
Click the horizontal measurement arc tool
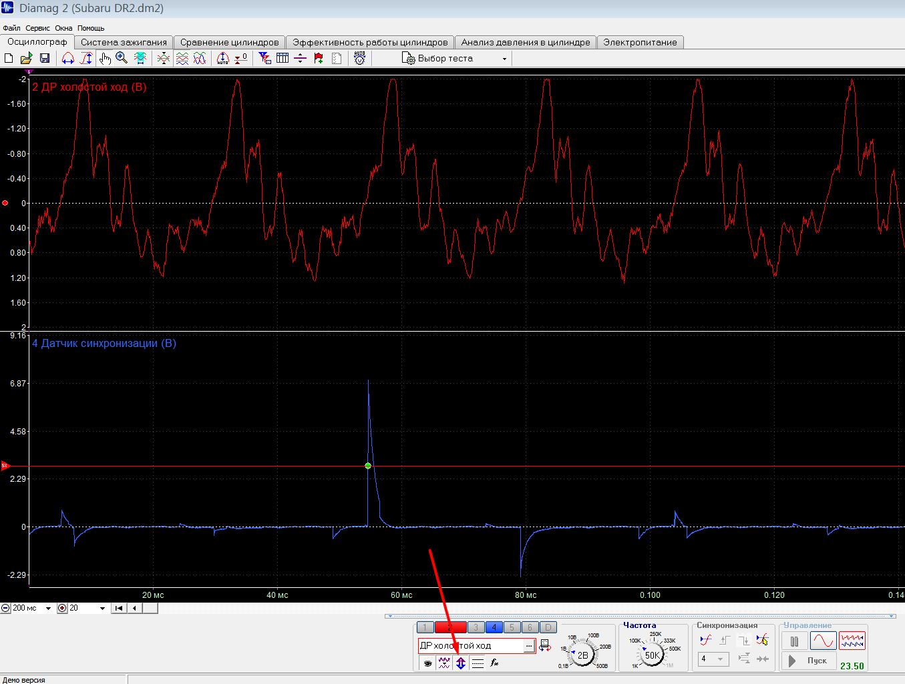point(67,59)
